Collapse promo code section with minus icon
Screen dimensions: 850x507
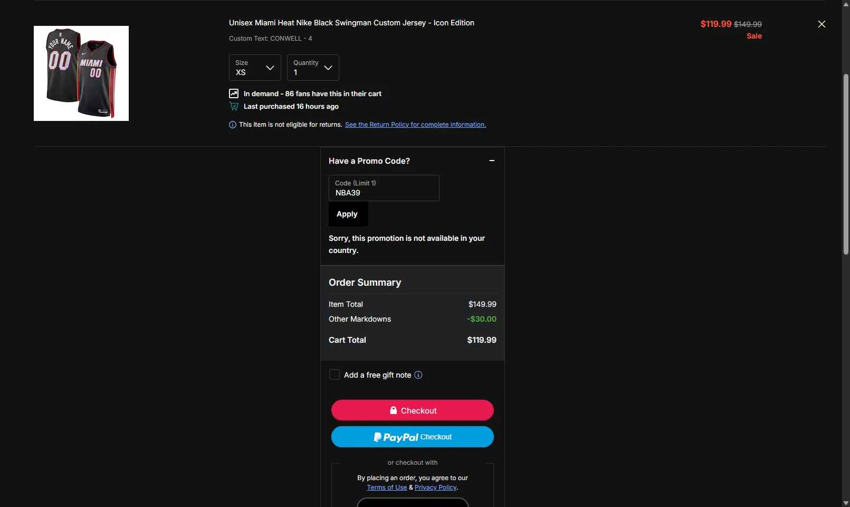(492, 161)
